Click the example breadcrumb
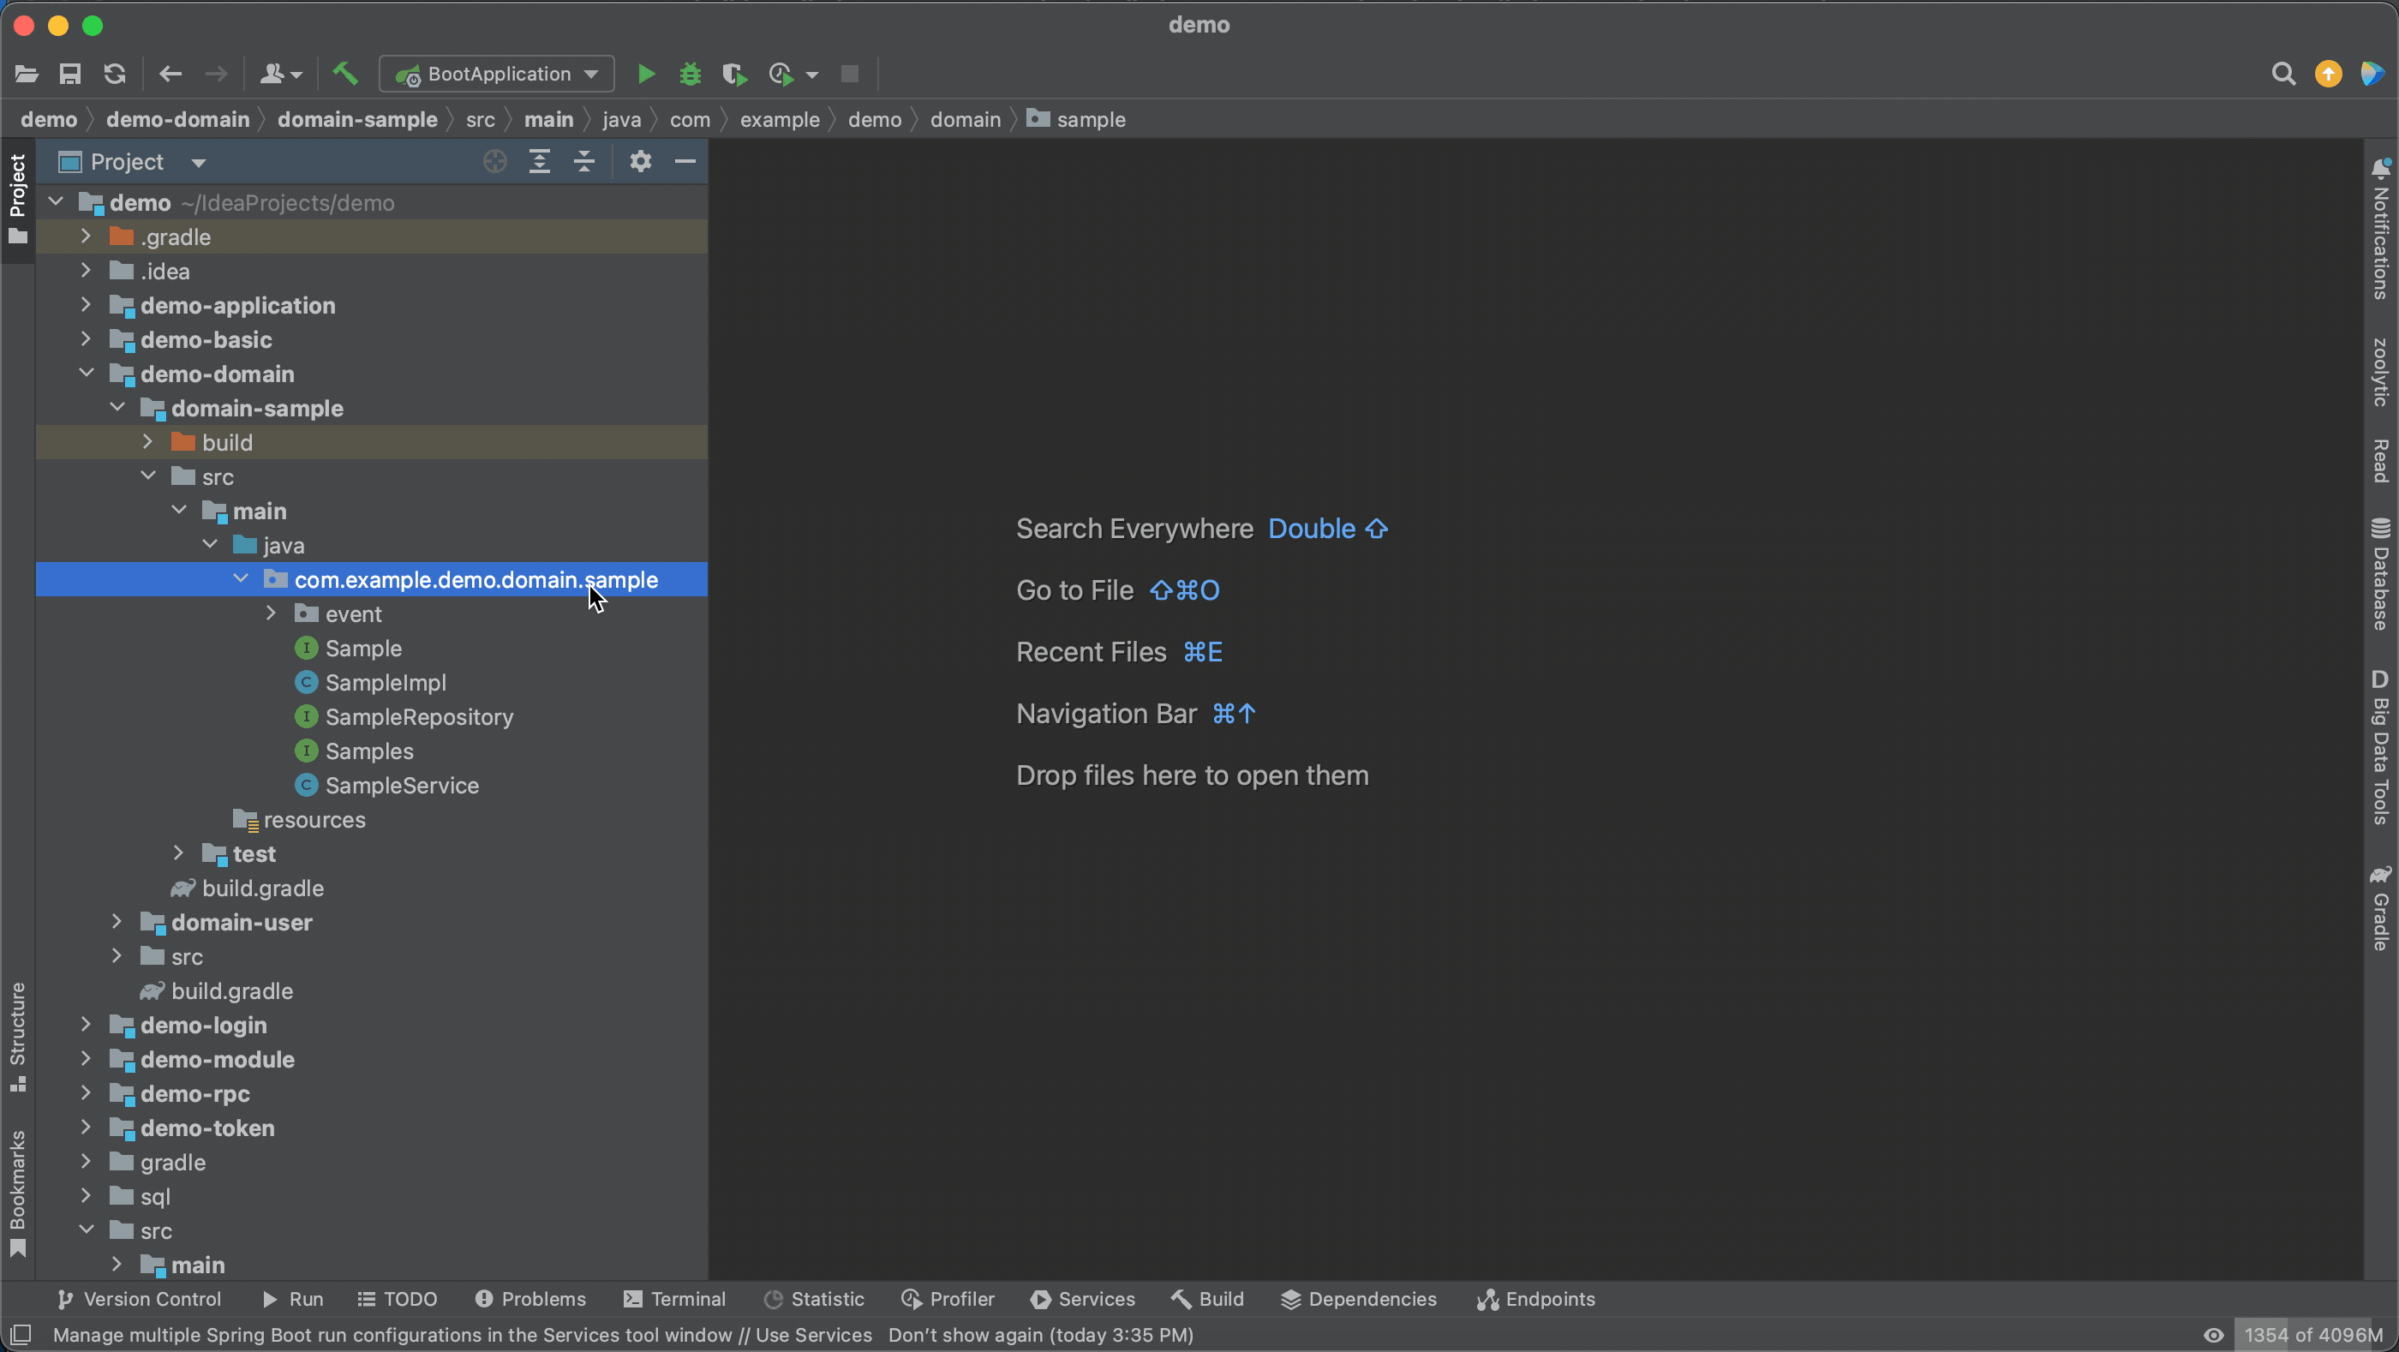 [781, 119]
